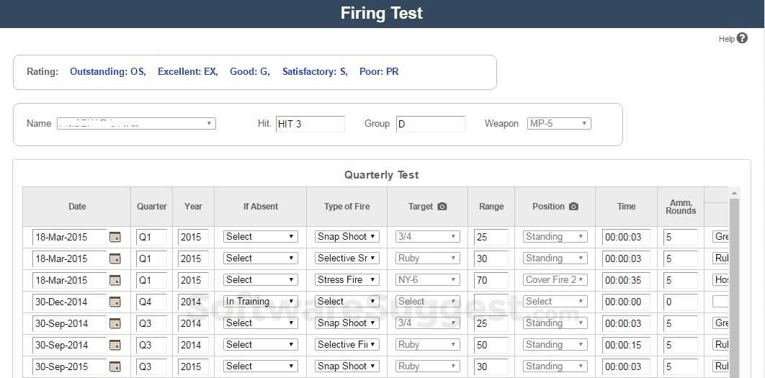765x378 pixels.
Task: Expand the Name dropdown
Action: coord(136,124)
